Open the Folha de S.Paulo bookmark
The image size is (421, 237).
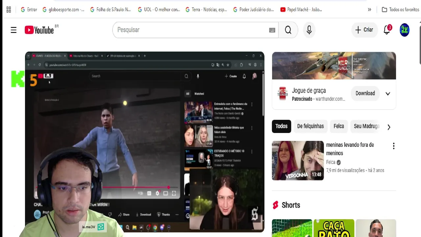(110, 10)
